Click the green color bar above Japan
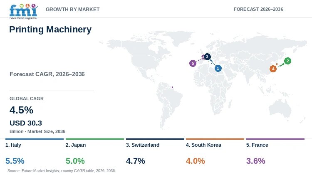Screen dimensions: 312x175 pos(95,139)
